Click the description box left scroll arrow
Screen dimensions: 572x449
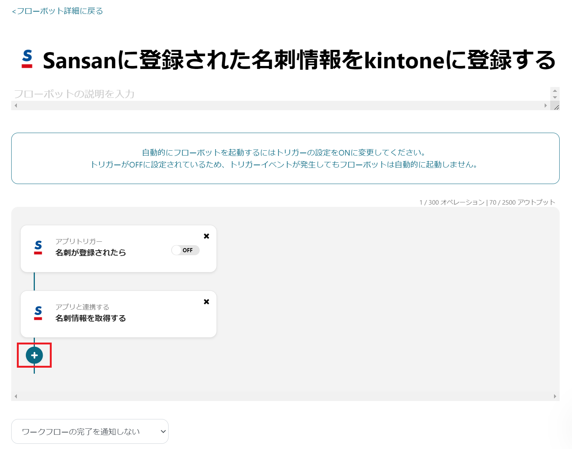16,105
